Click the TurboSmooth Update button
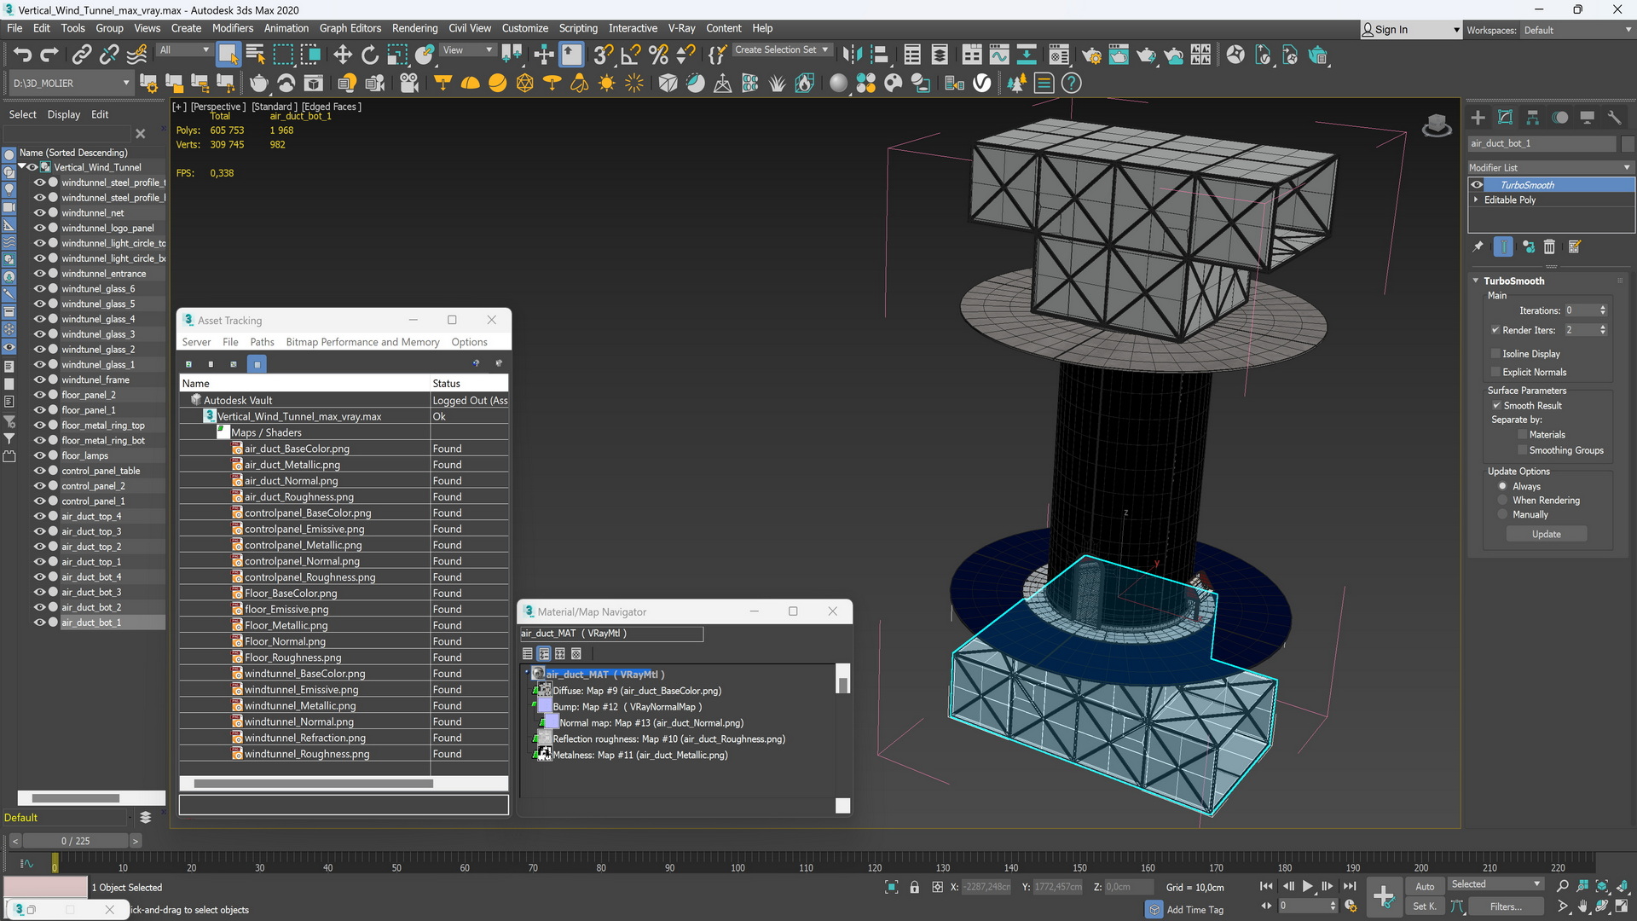This screenshot has width=1637, height=921. [x=1546, y=534]
